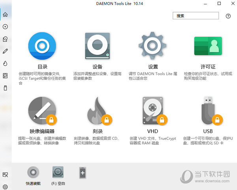Open the locked 刻录 burn flame tile
237x190 pixels.
(99, 111)
